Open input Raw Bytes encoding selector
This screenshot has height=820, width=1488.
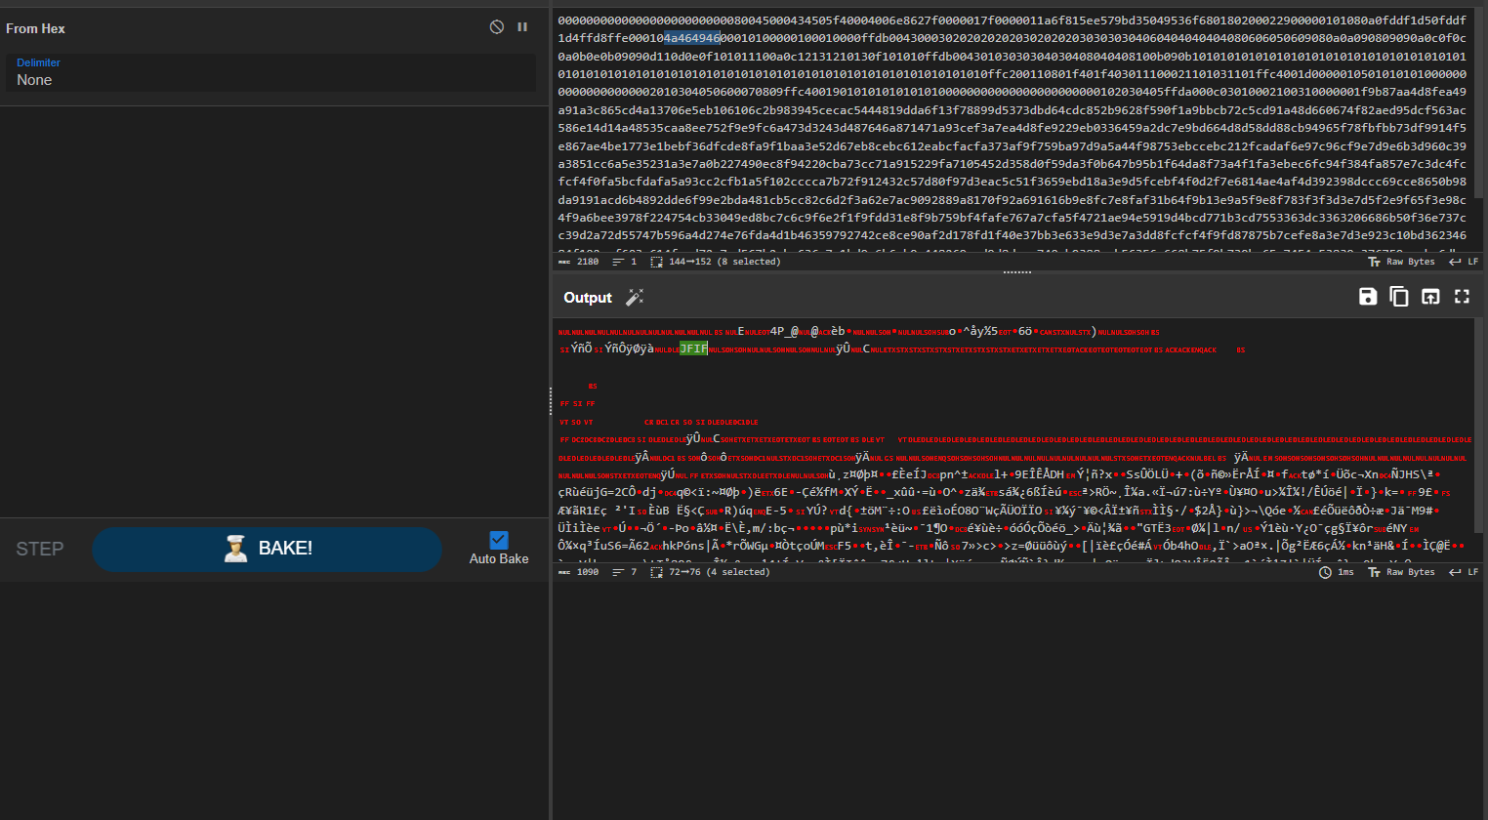1402,262
